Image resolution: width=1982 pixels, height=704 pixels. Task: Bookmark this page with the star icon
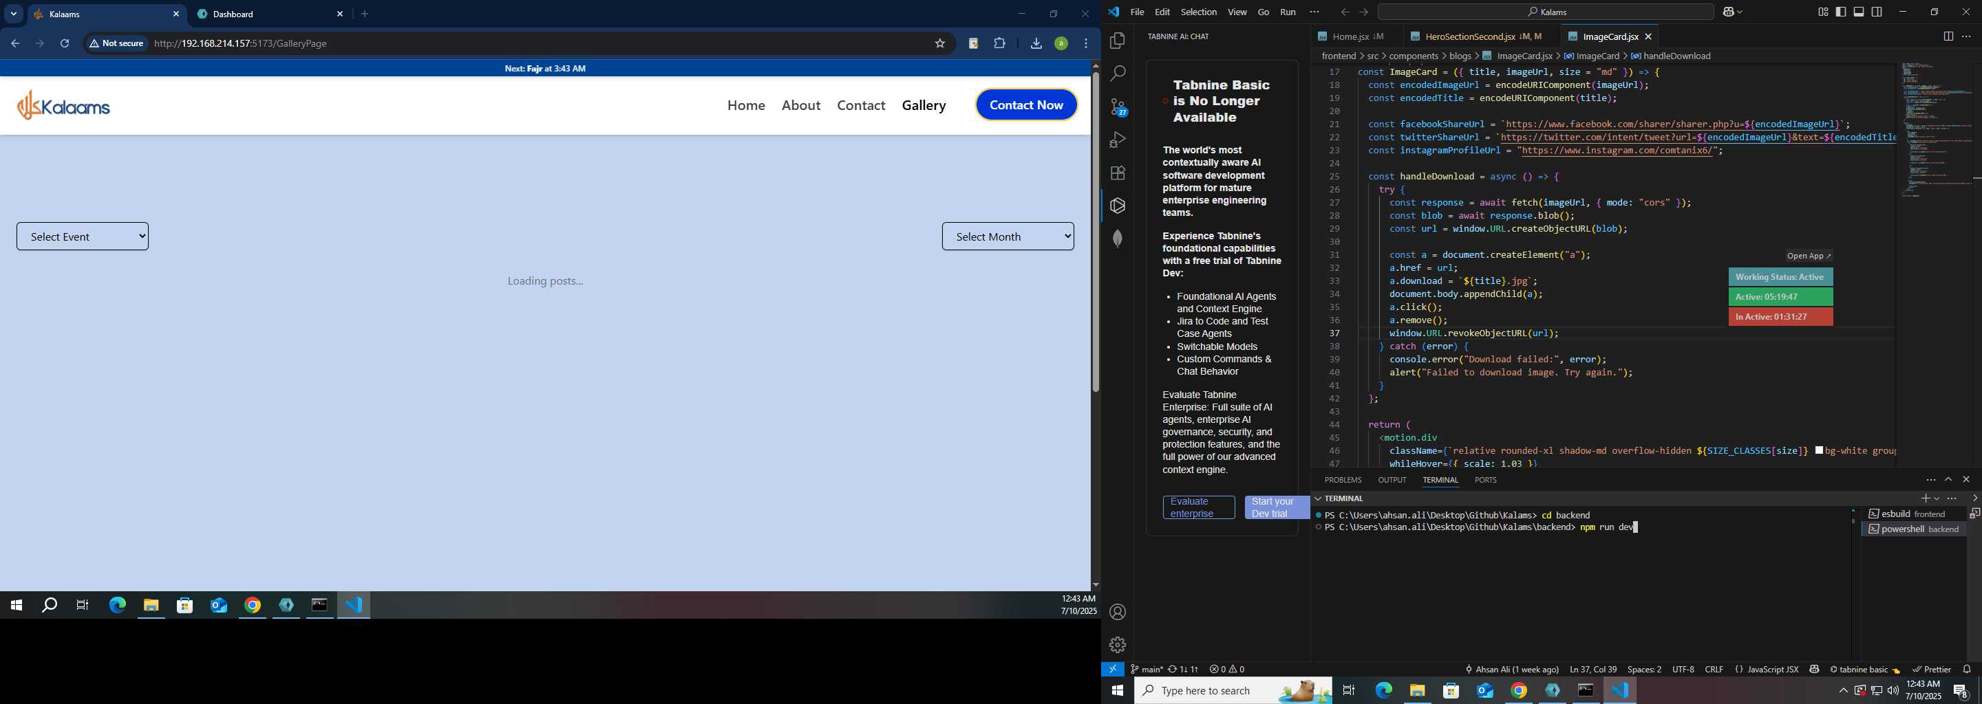tap(939, 44)
